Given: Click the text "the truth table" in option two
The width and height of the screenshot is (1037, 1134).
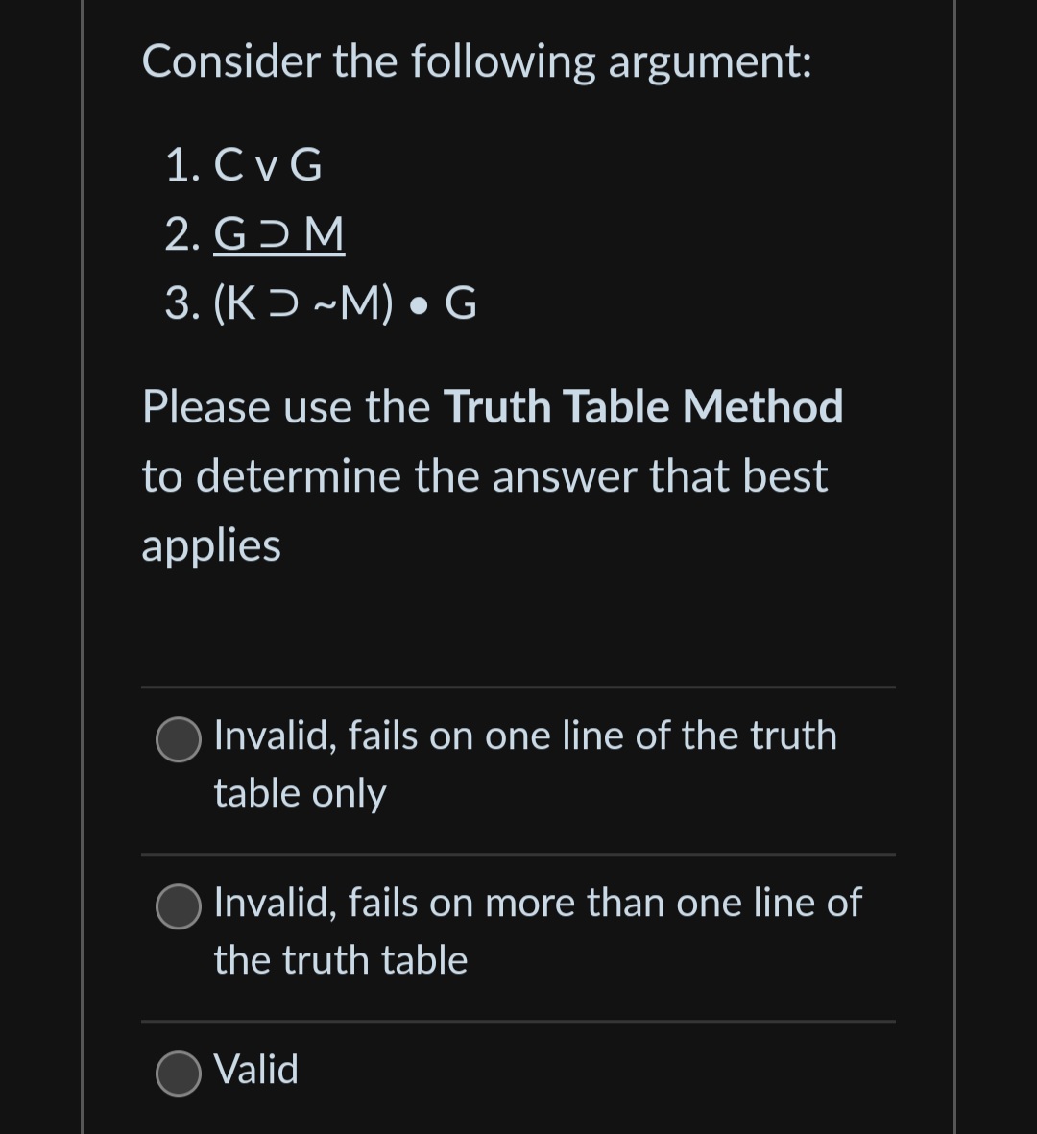Looking at the screenshot, I should [341, 959].
